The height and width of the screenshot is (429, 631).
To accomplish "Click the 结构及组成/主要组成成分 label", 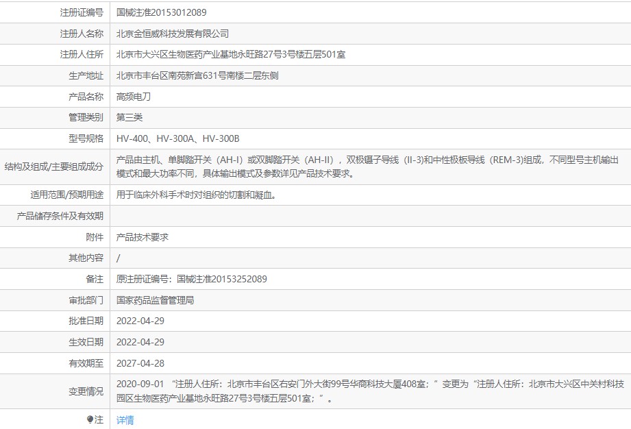I will [54, 167].
